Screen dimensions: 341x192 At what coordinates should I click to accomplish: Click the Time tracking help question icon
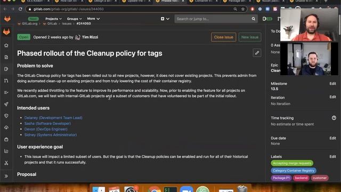click(x=334, y=118)
